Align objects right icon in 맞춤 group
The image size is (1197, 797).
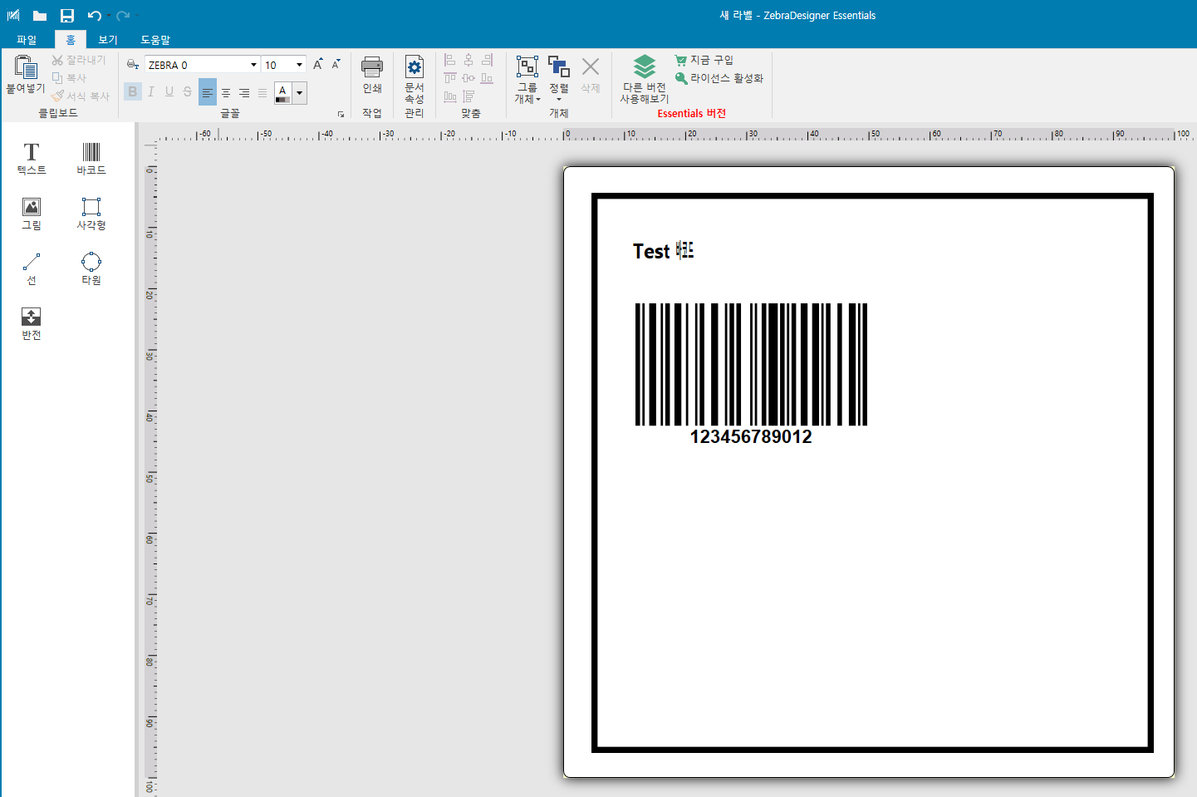click(487, 60)
